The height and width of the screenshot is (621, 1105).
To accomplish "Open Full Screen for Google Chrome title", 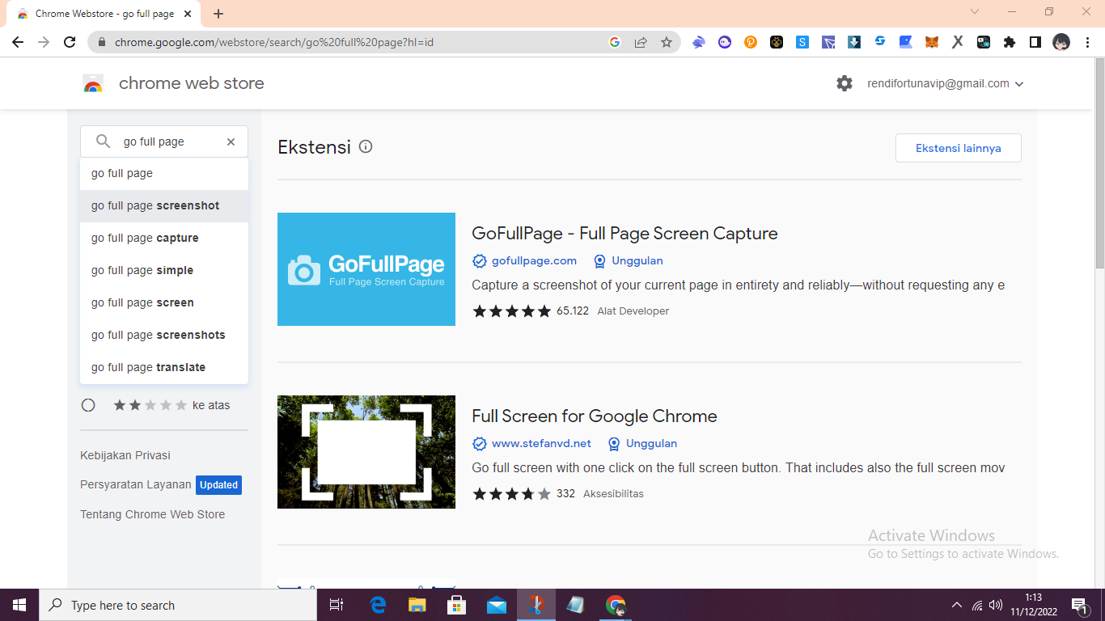I will [595, 416].
